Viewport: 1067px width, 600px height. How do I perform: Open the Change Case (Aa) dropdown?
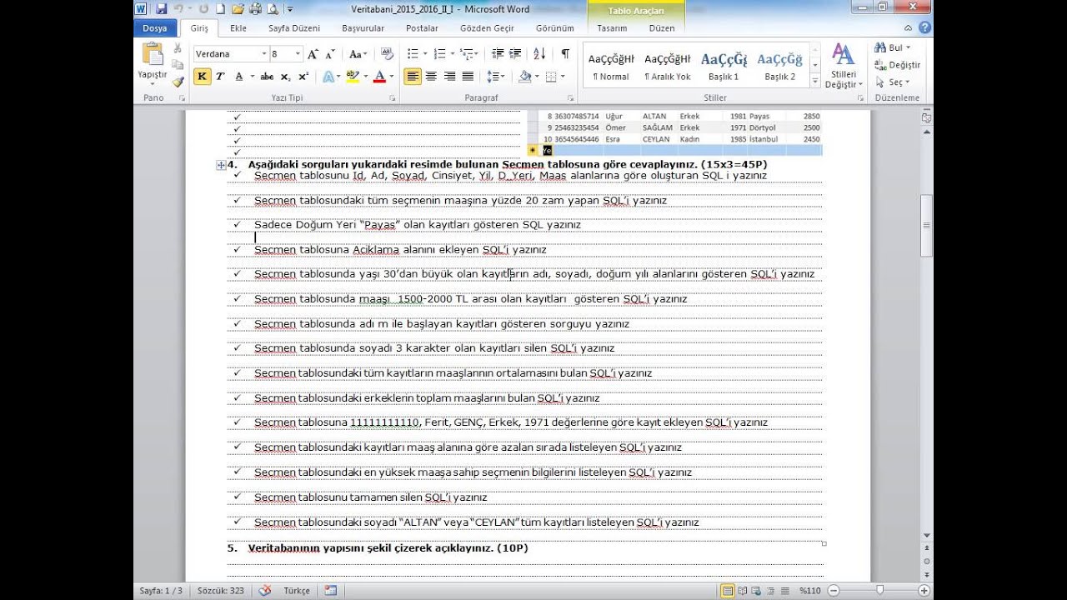(358, 53)
